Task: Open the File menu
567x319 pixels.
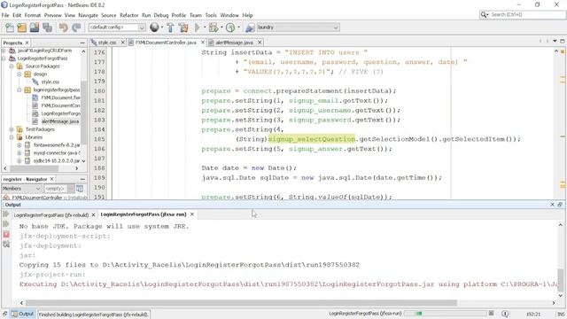Action: click(x=5, y=15)
